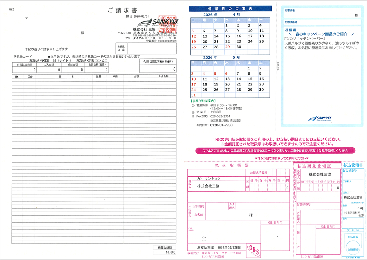Select April 29 in the calendar

tap(227, 47)
